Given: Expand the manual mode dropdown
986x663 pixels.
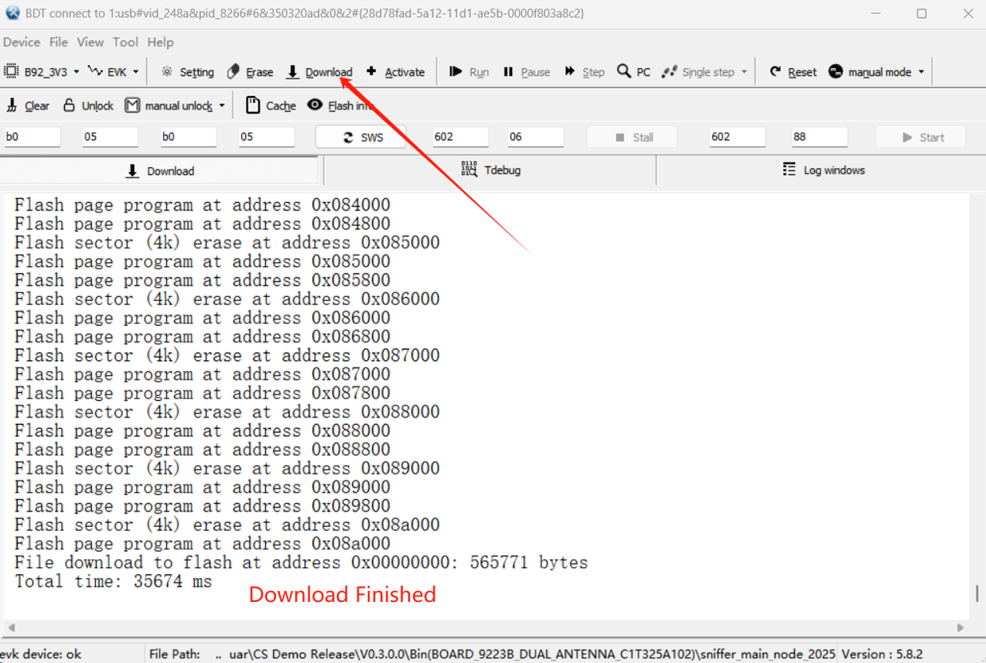Looking at the screenshot, I should tap(921, 72).
